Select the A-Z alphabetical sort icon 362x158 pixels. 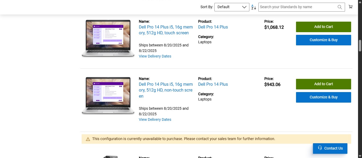point(253,7)
